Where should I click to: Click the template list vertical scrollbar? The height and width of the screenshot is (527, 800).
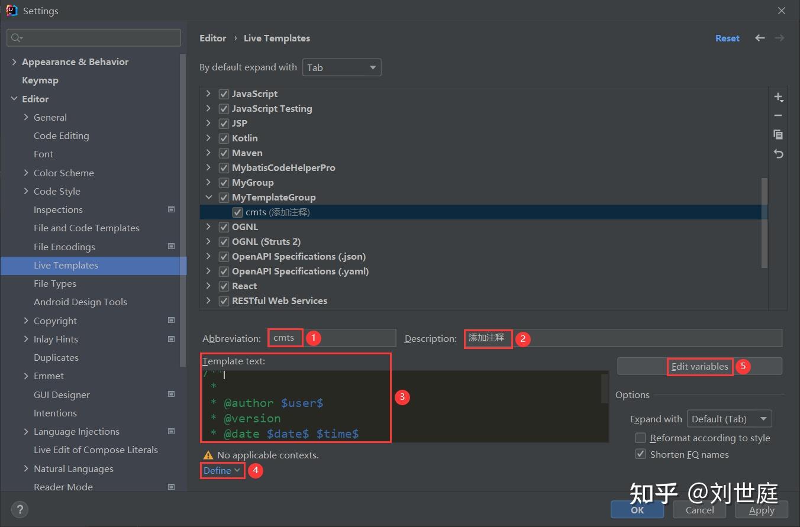[764, 222]
